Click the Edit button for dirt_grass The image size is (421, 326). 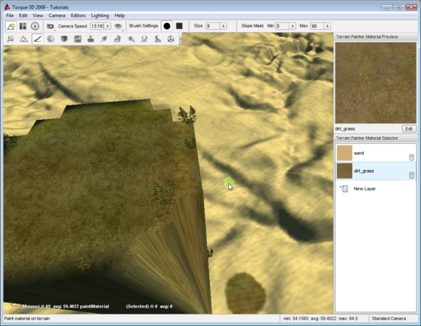(409, 128)
